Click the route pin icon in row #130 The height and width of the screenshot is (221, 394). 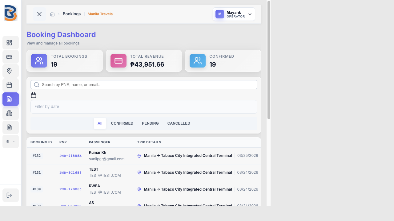pyautogui.click(x=139, y=189)
